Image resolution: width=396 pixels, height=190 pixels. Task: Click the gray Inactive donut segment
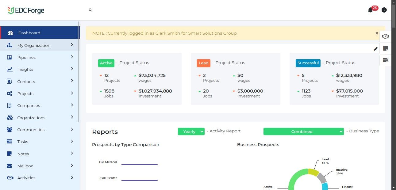coord(322,178)
